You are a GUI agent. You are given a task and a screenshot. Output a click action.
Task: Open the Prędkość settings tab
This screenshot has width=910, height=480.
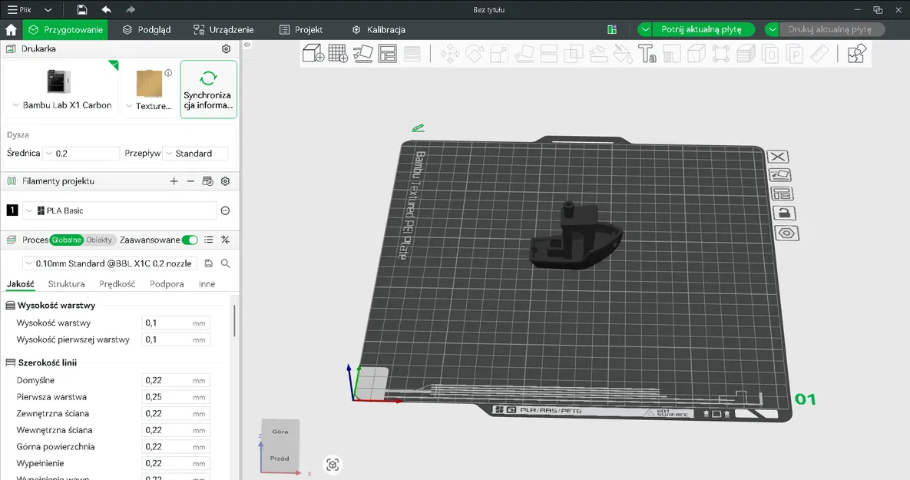[117, 283]
